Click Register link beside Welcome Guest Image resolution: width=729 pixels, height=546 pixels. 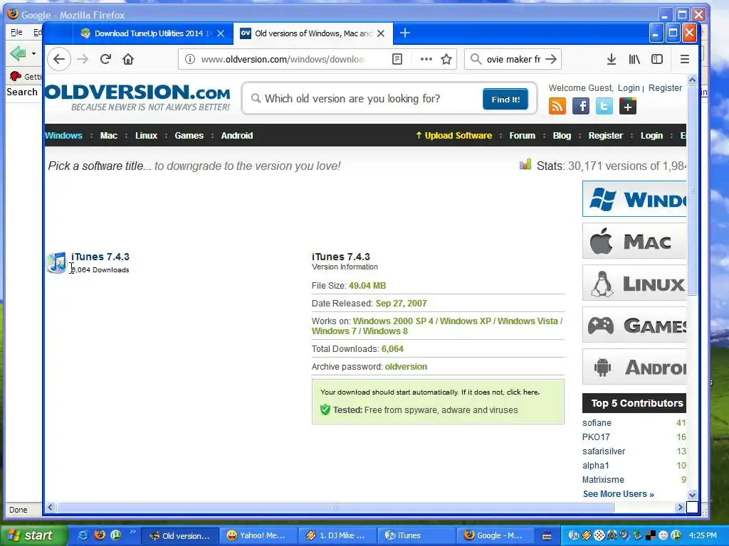[x=665, y=87]
